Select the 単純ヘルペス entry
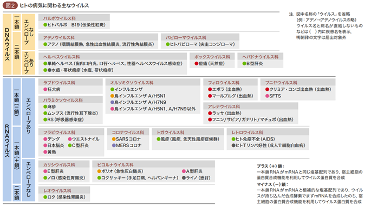 [113, 64]
